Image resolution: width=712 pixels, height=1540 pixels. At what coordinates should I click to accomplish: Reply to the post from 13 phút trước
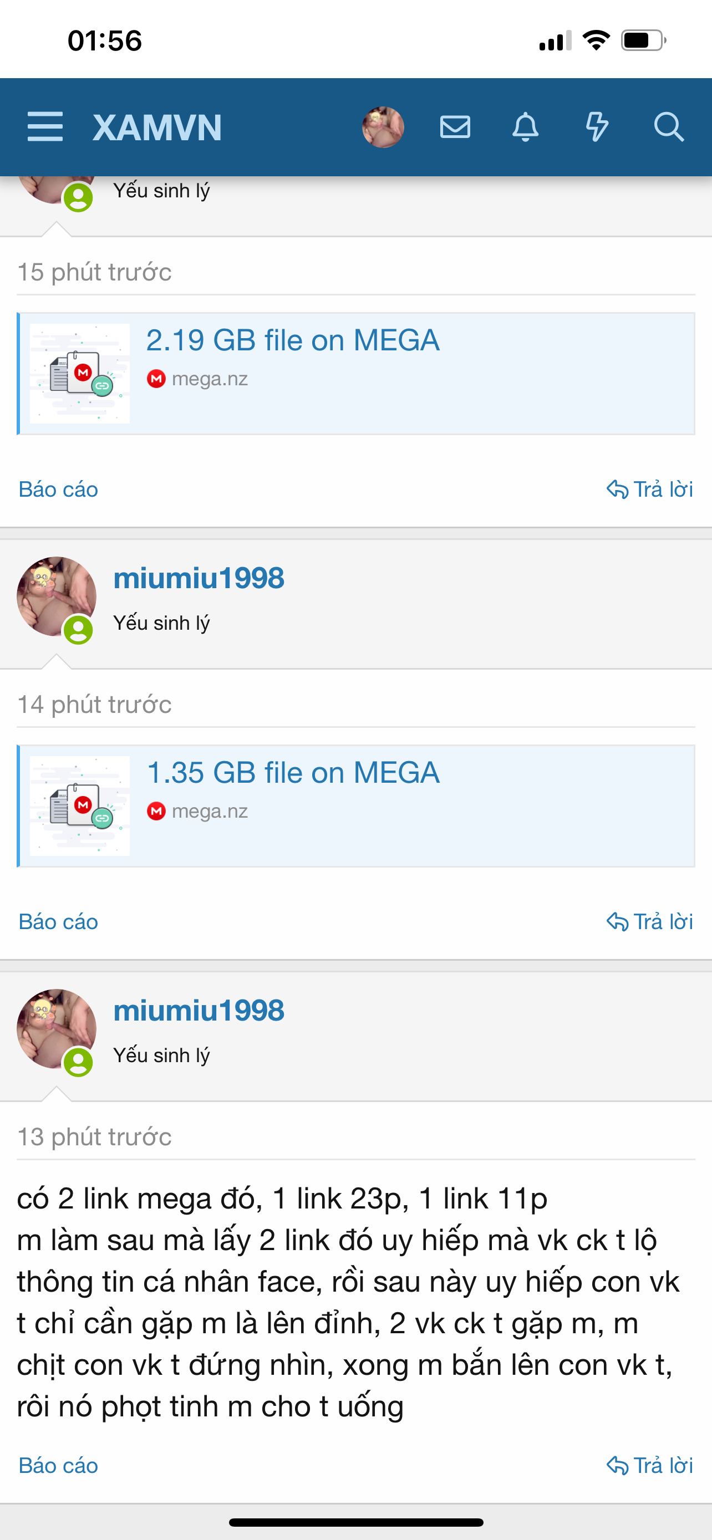click(650, 1465)
